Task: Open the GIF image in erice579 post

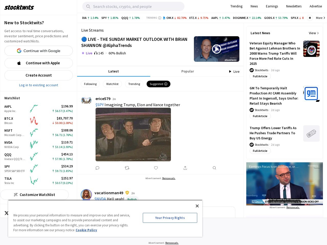Action: [133, 134]
